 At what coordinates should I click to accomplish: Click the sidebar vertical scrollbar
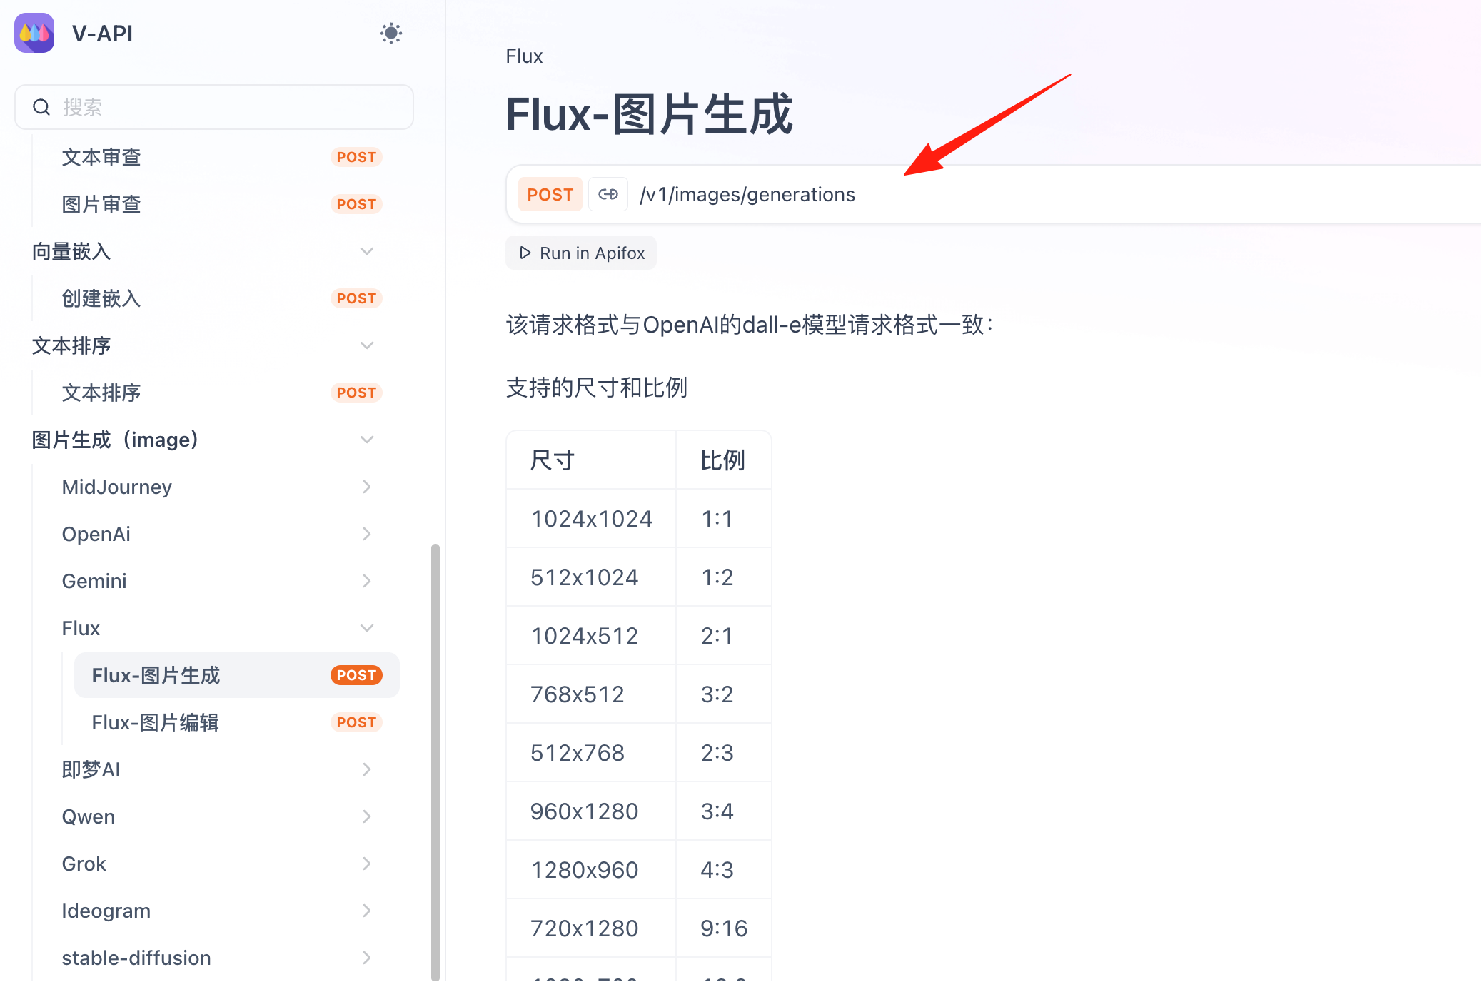tap(435, 762)
